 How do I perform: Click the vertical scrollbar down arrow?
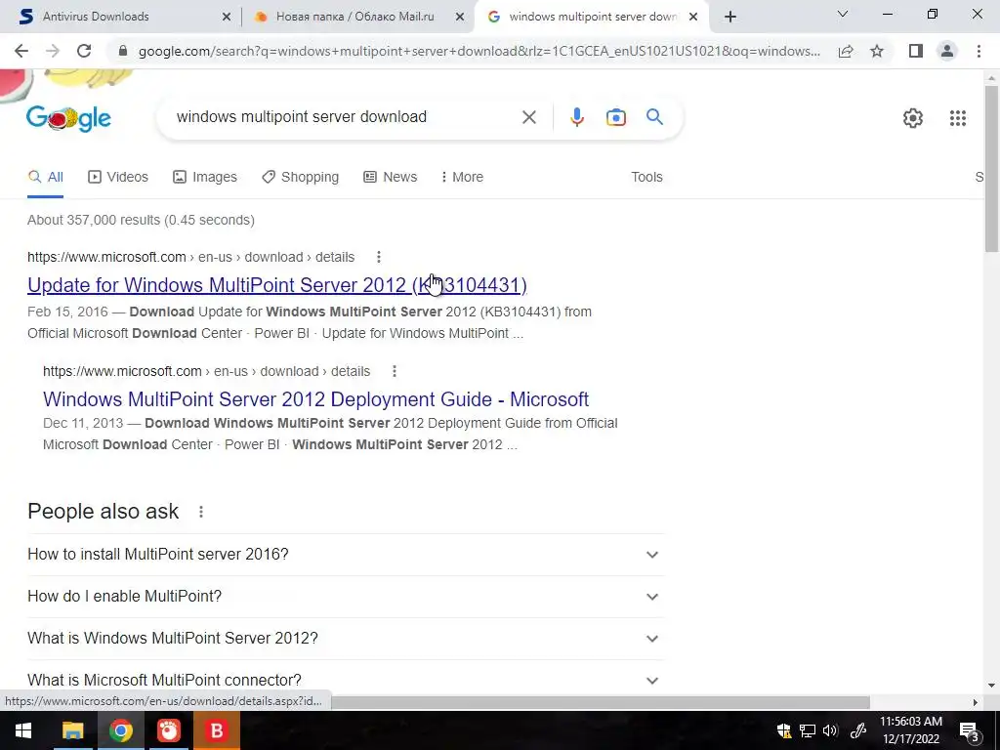(x=991, y=687)
